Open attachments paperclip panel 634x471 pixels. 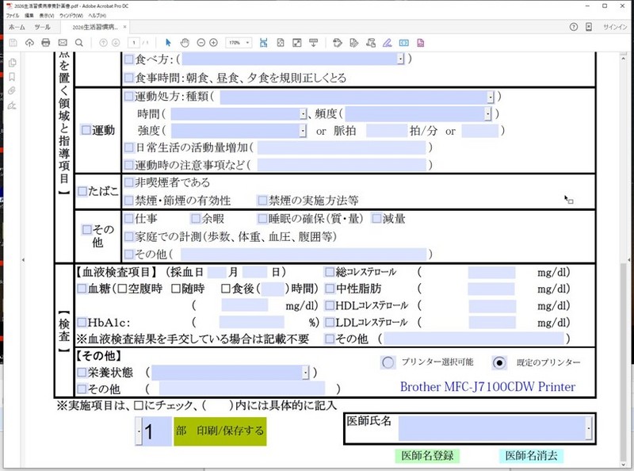point(12,90)
